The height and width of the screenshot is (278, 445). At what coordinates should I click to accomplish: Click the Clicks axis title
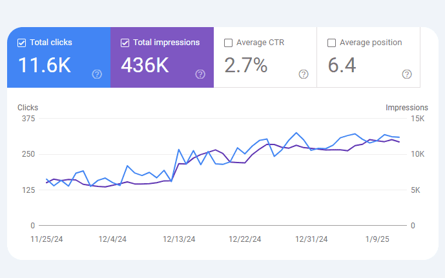click(28, 108)
